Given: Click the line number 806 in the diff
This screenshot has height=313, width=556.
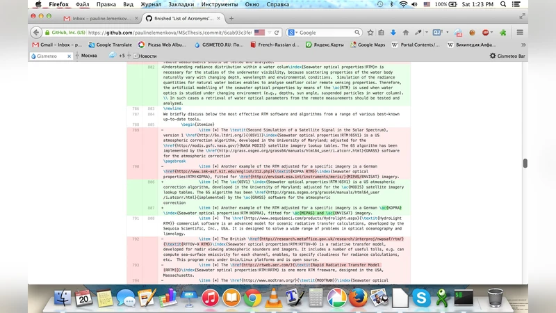Looking at the screenshot, I should pyautogui.click(x=151, y=182).
